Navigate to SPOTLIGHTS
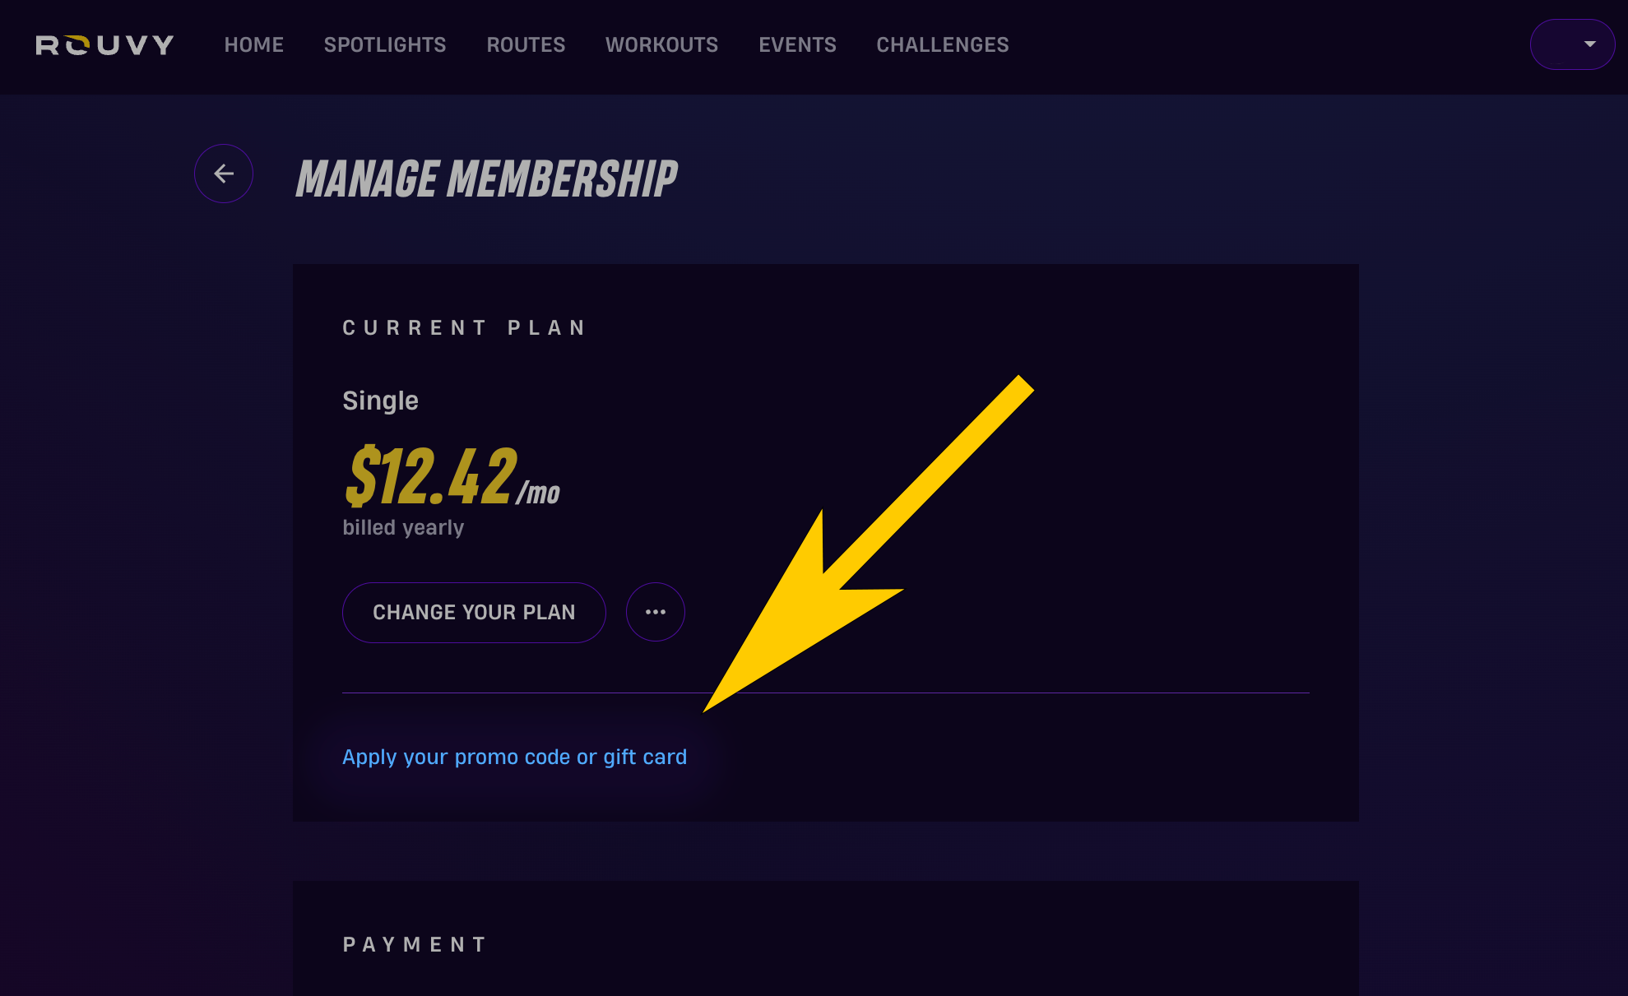This screenshot has width=1628, height=996. point(385,45)
